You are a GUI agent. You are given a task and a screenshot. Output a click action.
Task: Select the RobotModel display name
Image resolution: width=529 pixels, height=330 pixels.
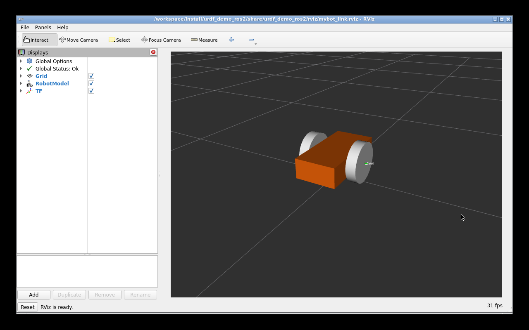[52, 83]
